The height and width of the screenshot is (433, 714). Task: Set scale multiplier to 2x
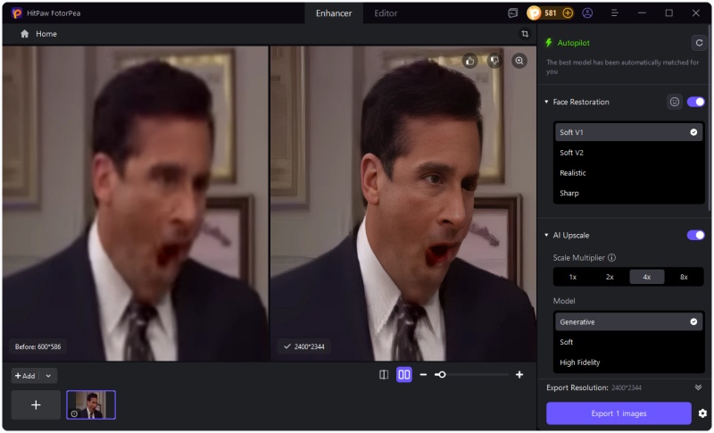(x=610, y=277)
